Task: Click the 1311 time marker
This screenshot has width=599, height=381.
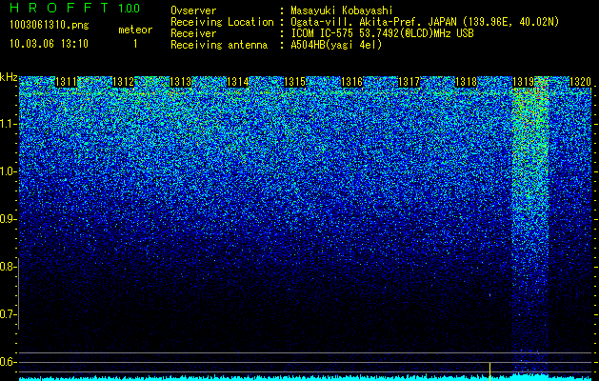Action: point(66,82)
